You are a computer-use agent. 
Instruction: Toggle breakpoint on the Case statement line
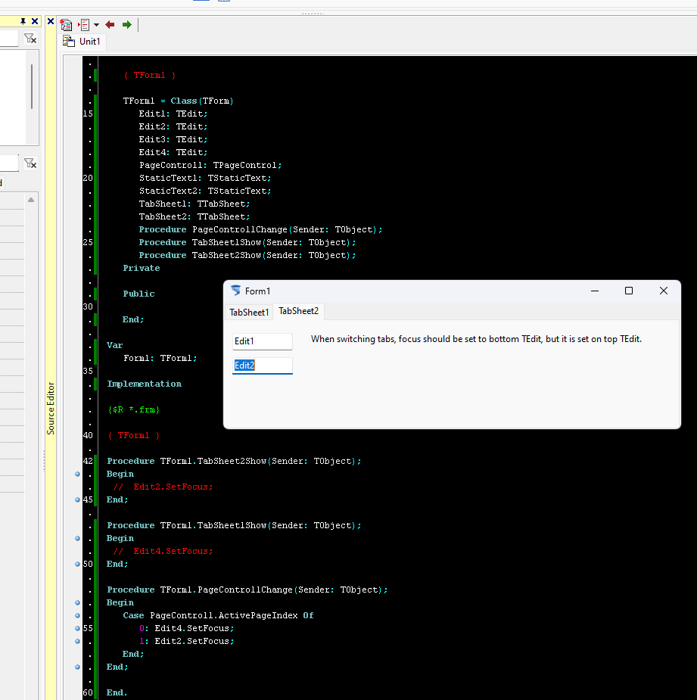(x=77, y=616)
